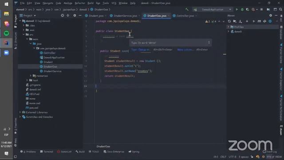
Task: Click the Build Project hammer icon
Action: (x=187, y=9)
